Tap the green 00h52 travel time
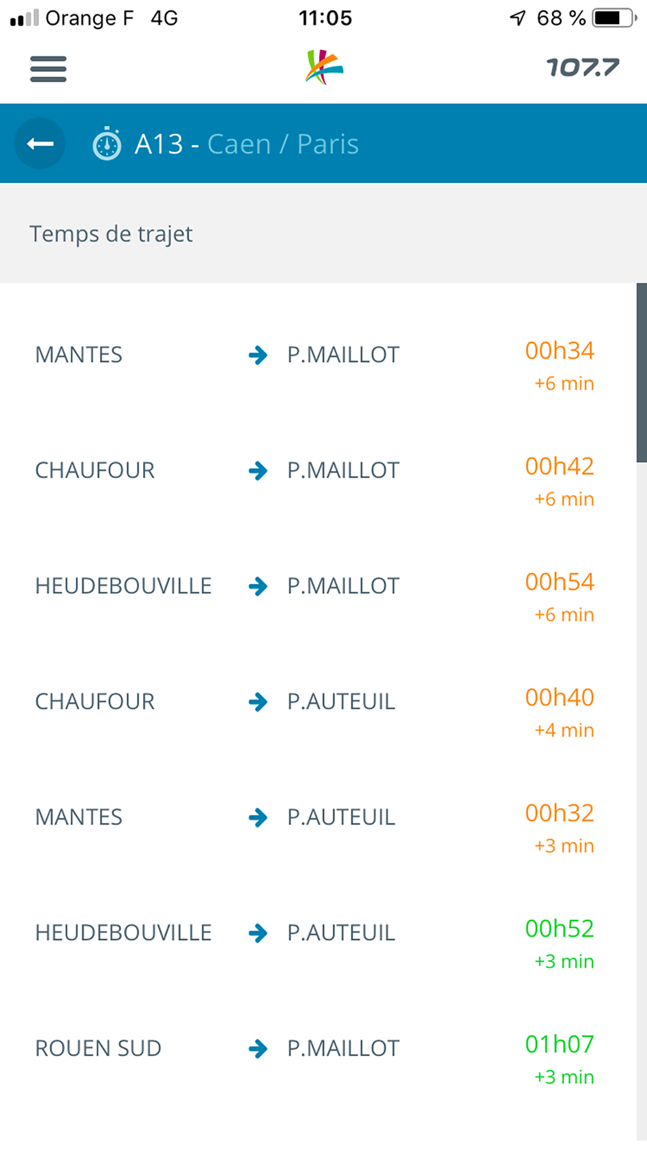This screenshot has width=647, height=1151. pos(559,928)
